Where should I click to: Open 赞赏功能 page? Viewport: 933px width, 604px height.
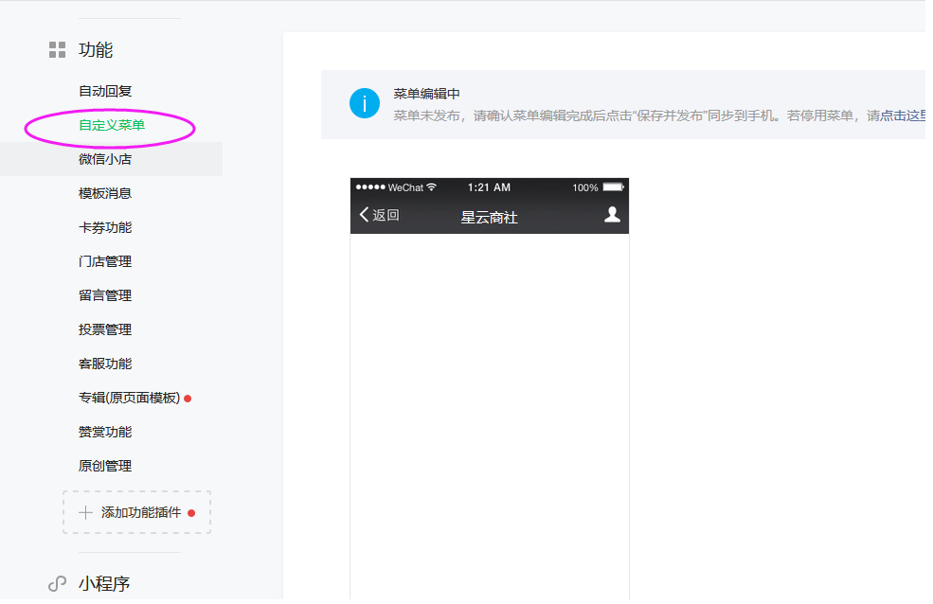105,433
